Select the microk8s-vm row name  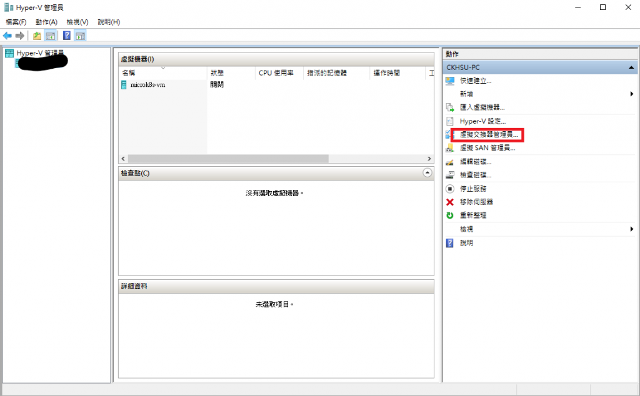pos(147,85)
